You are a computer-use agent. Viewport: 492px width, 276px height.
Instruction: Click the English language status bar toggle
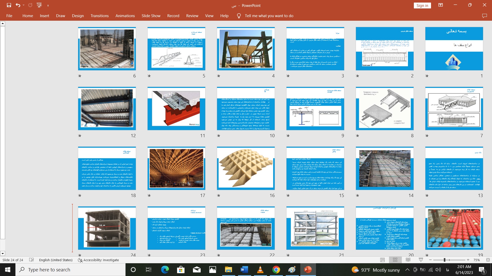click(55, 260)
